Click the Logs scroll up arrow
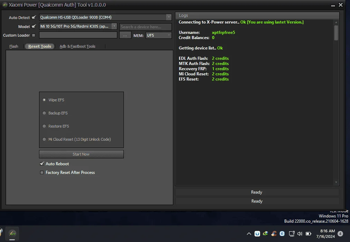 coord(336,22)
